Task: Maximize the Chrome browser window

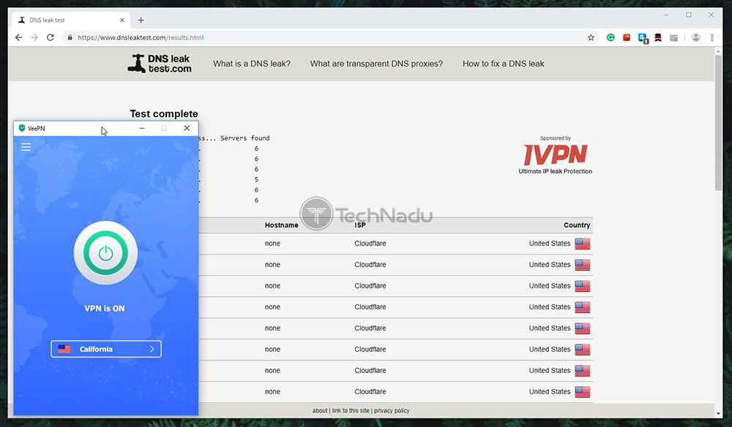Action: [689, 15]
